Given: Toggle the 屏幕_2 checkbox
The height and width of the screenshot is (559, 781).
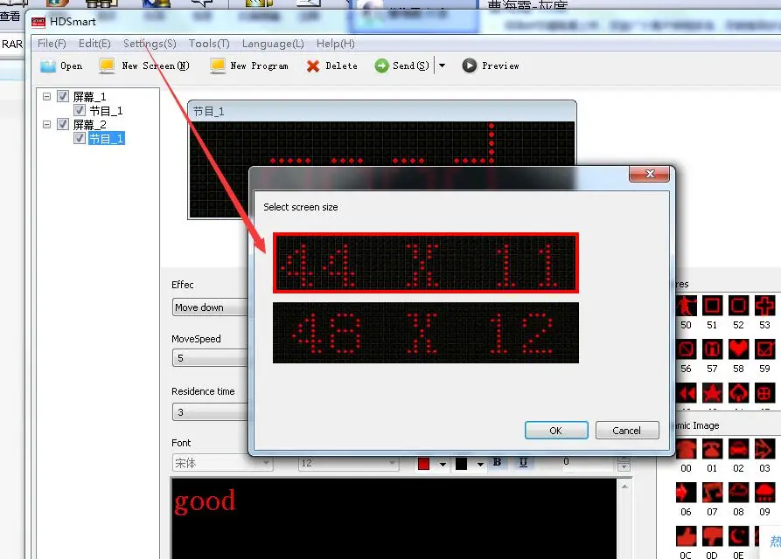Looking at the screenshot, I should [x=63, y=124].
